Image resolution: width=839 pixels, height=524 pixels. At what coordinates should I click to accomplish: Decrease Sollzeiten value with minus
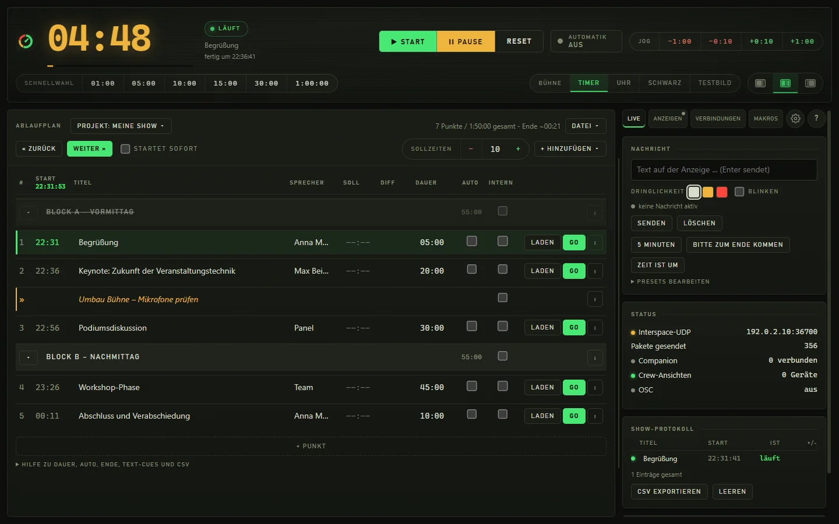click(471, 149)
